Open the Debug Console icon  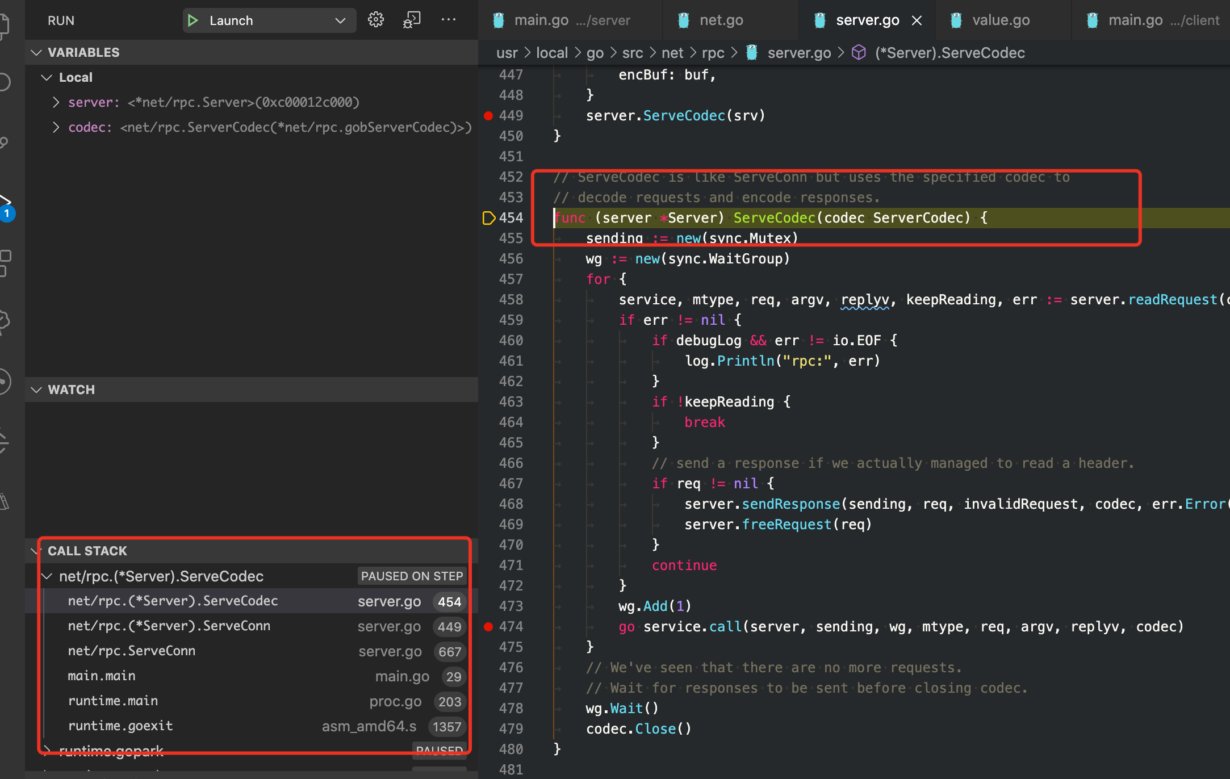412,20
